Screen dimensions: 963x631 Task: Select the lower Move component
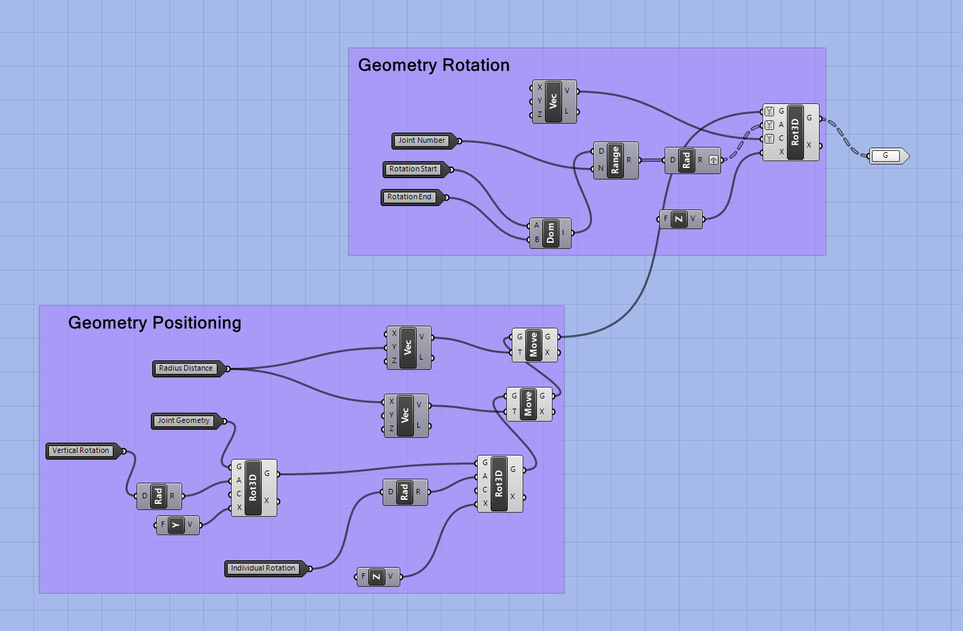(528, 404)
